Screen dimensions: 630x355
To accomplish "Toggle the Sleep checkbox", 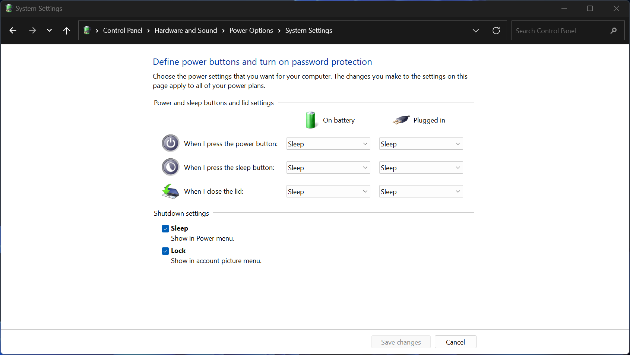I will tap(165, 229).
